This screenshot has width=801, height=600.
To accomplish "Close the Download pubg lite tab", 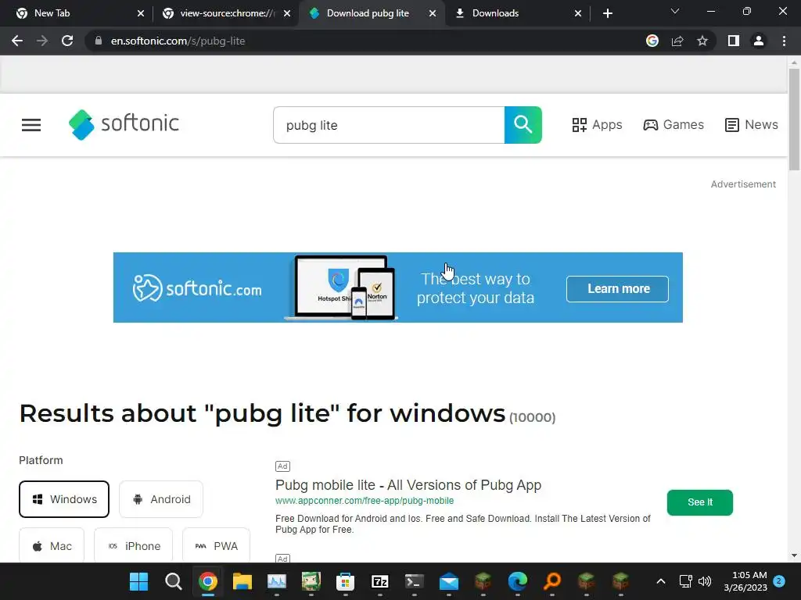I will 433,13.
